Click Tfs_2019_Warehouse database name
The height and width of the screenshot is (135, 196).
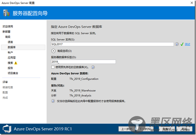82,91
